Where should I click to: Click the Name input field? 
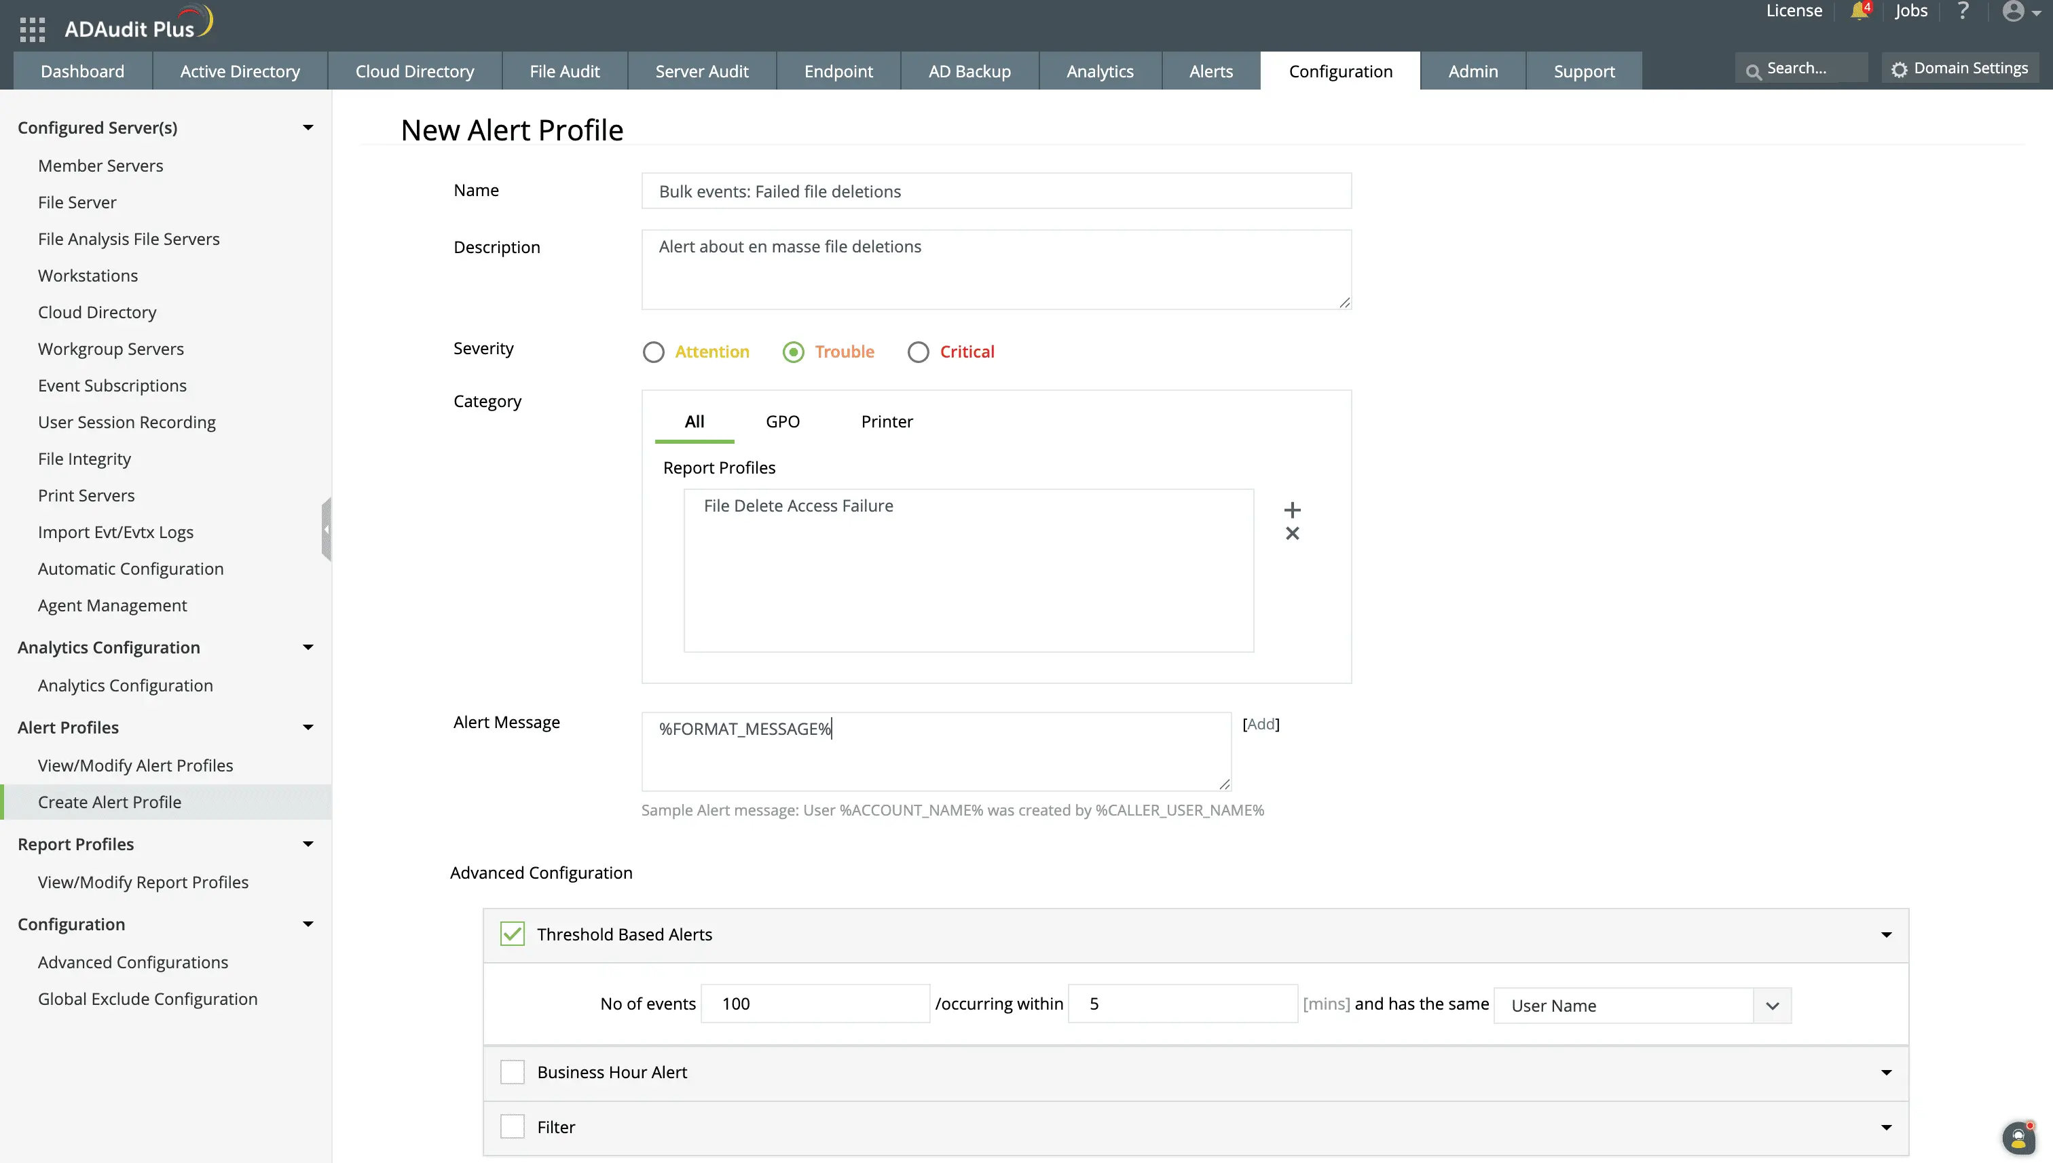pyautogui.click(x=996, y=191)
